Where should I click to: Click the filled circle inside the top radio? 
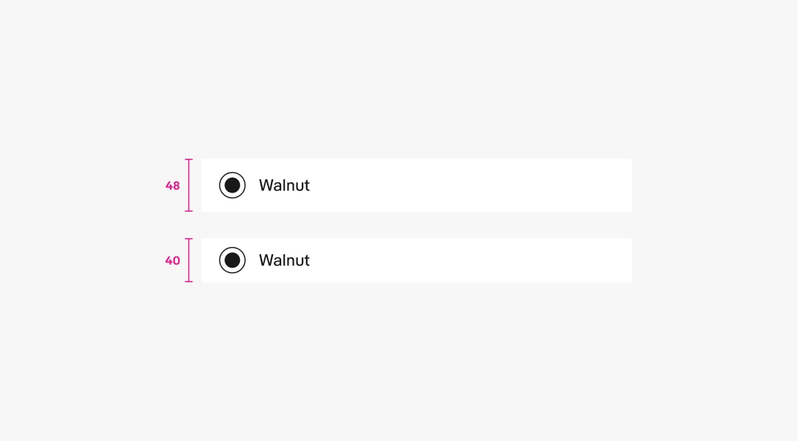(x=232, y=184)
